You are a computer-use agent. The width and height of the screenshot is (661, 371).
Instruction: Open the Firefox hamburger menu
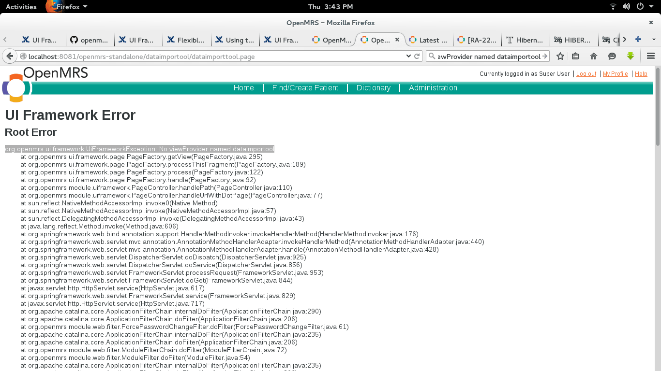tap(650, 57)
